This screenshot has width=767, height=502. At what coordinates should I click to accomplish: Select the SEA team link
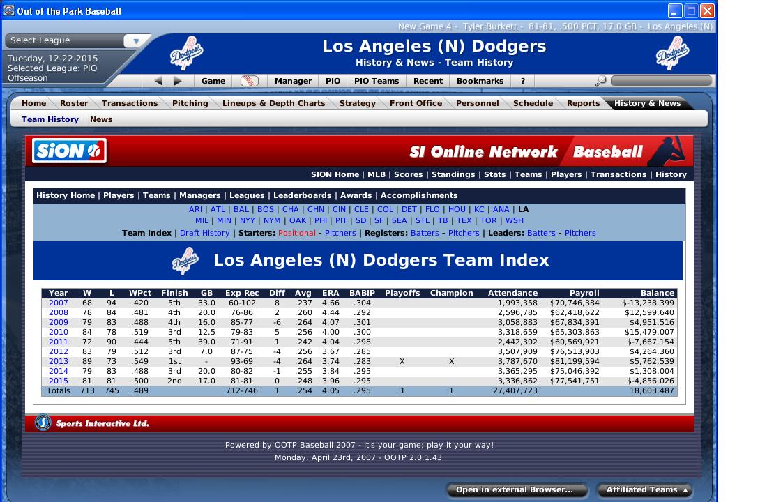pyautogui.click(x=399, y=220)
